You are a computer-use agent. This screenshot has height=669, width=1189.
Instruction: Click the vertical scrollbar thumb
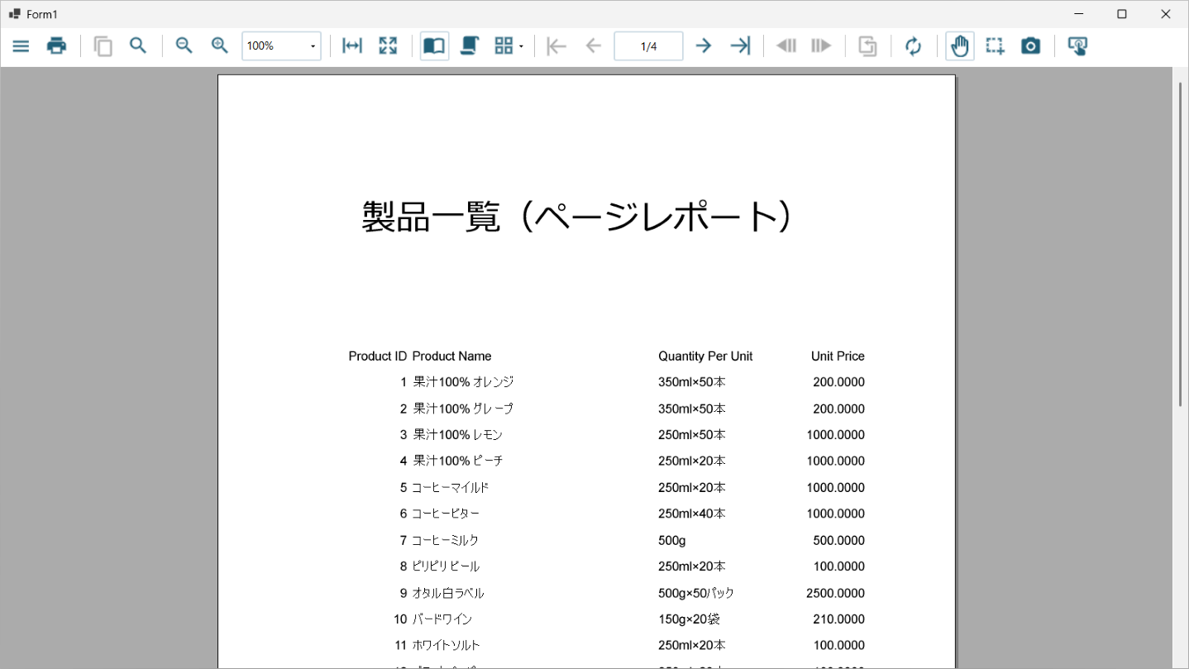pyautogui.click(x=1180, y=244)
